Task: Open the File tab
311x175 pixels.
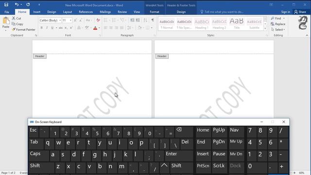Action: (x=7, y=12)
